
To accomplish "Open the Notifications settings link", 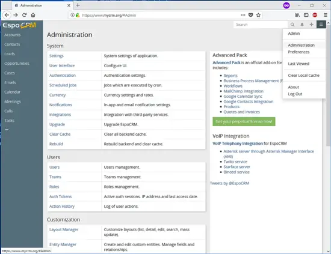I will (61, 104).
